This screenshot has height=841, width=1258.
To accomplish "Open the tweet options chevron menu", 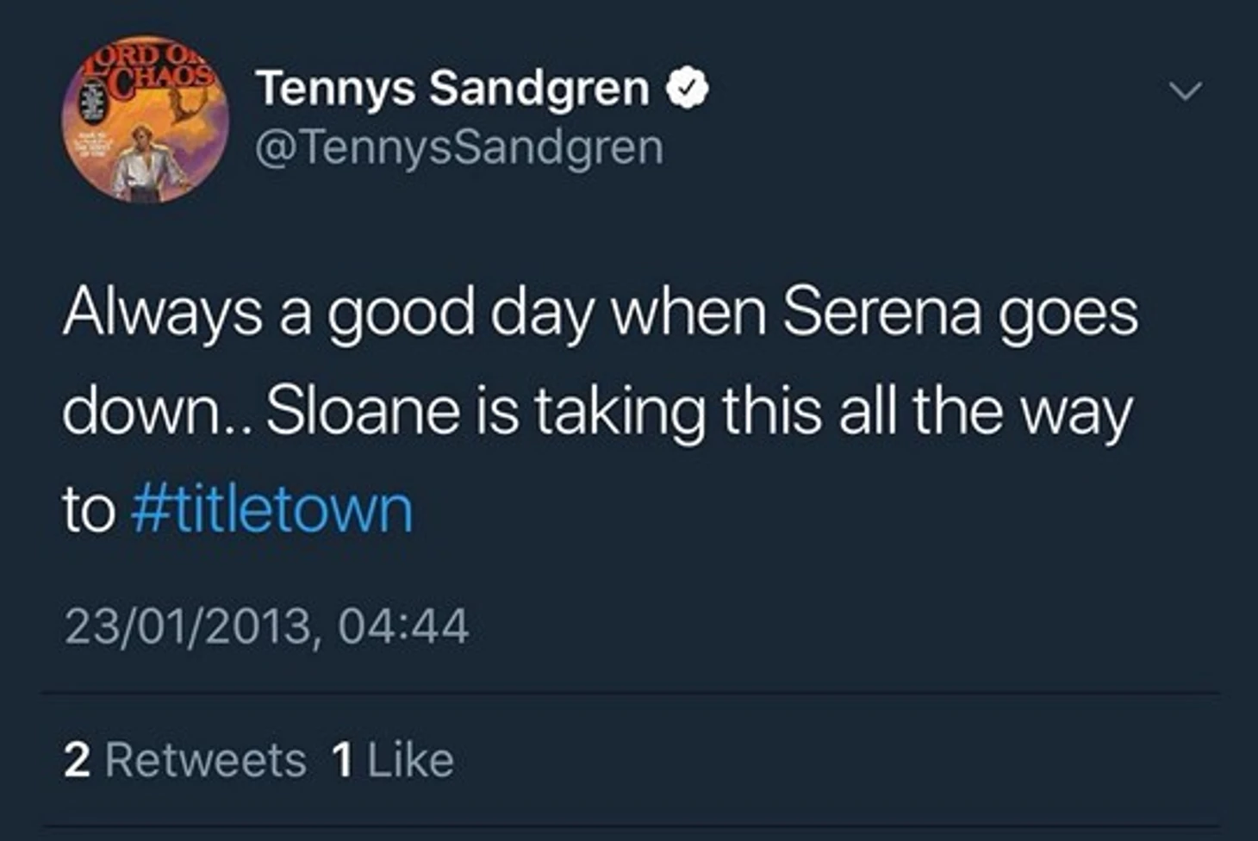I will (1186, 90).
